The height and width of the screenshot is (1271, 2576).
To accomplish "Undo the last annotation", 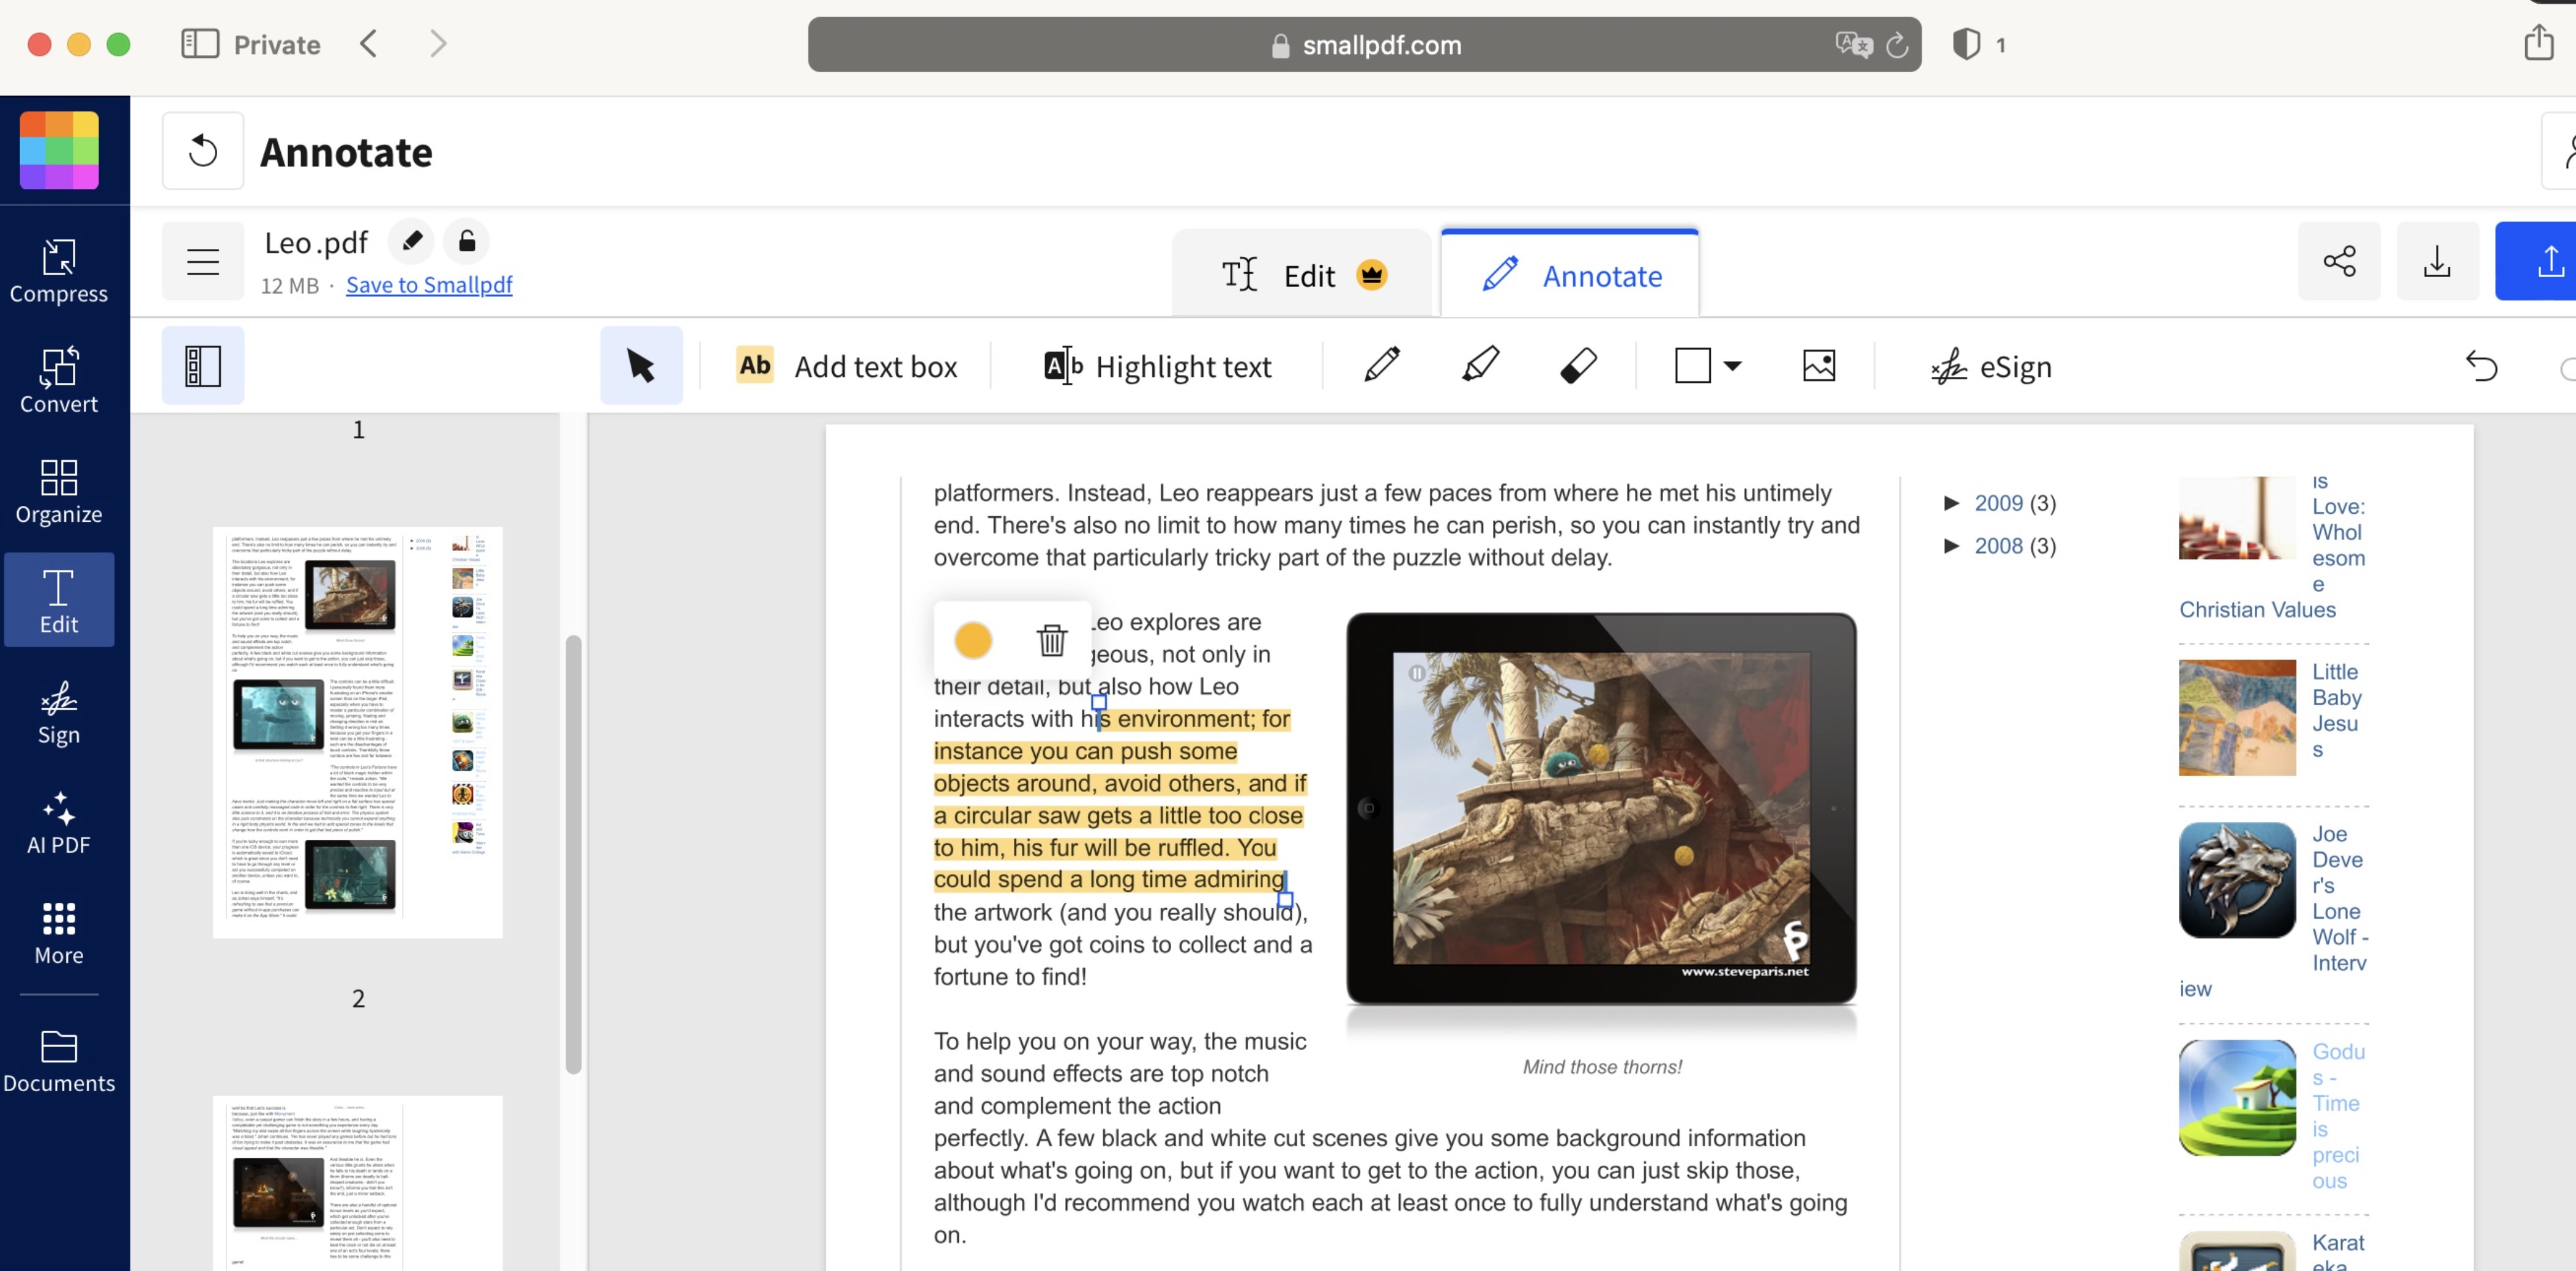I will point(2481,366).
